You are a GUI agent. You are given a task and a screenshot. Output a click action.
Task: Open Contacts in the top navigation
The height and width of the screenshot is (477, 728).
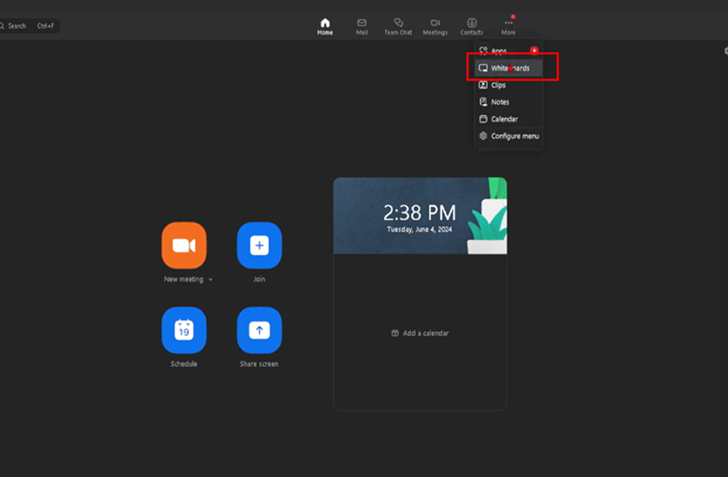471,27
